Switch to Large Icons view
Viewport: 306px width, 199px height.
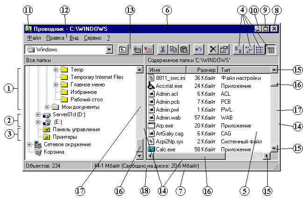pyautogui.click(x=238, y=50)
